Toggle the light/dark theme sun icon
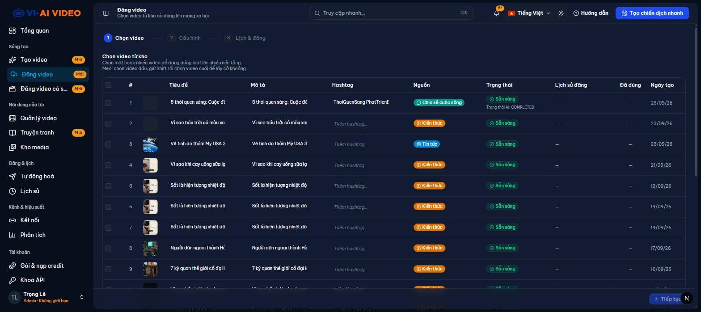This screenshot has width=701, height=312. click(x=561, y=13)
